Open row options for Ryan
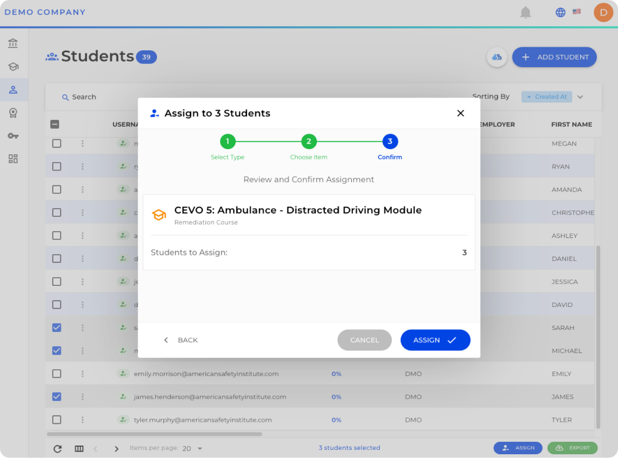 (83, 167)
